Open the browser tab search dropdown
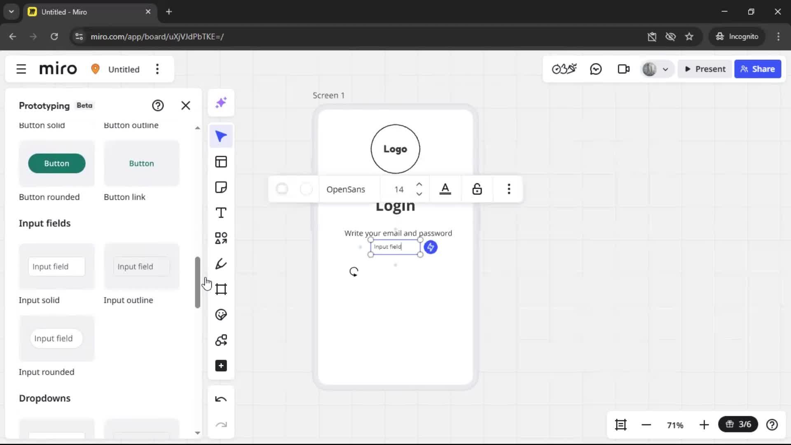 [x=11, y=12]
